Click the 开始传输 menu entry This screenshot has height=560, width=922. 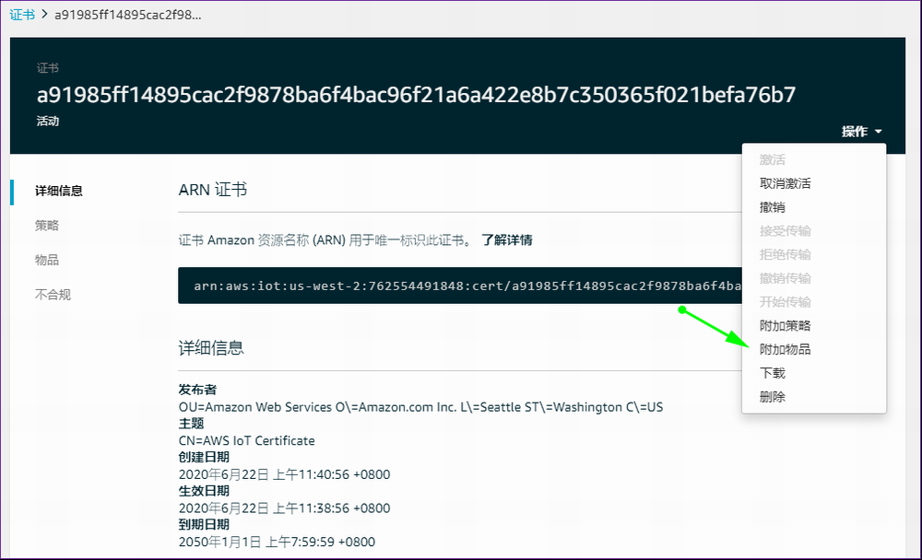point(785,302)
